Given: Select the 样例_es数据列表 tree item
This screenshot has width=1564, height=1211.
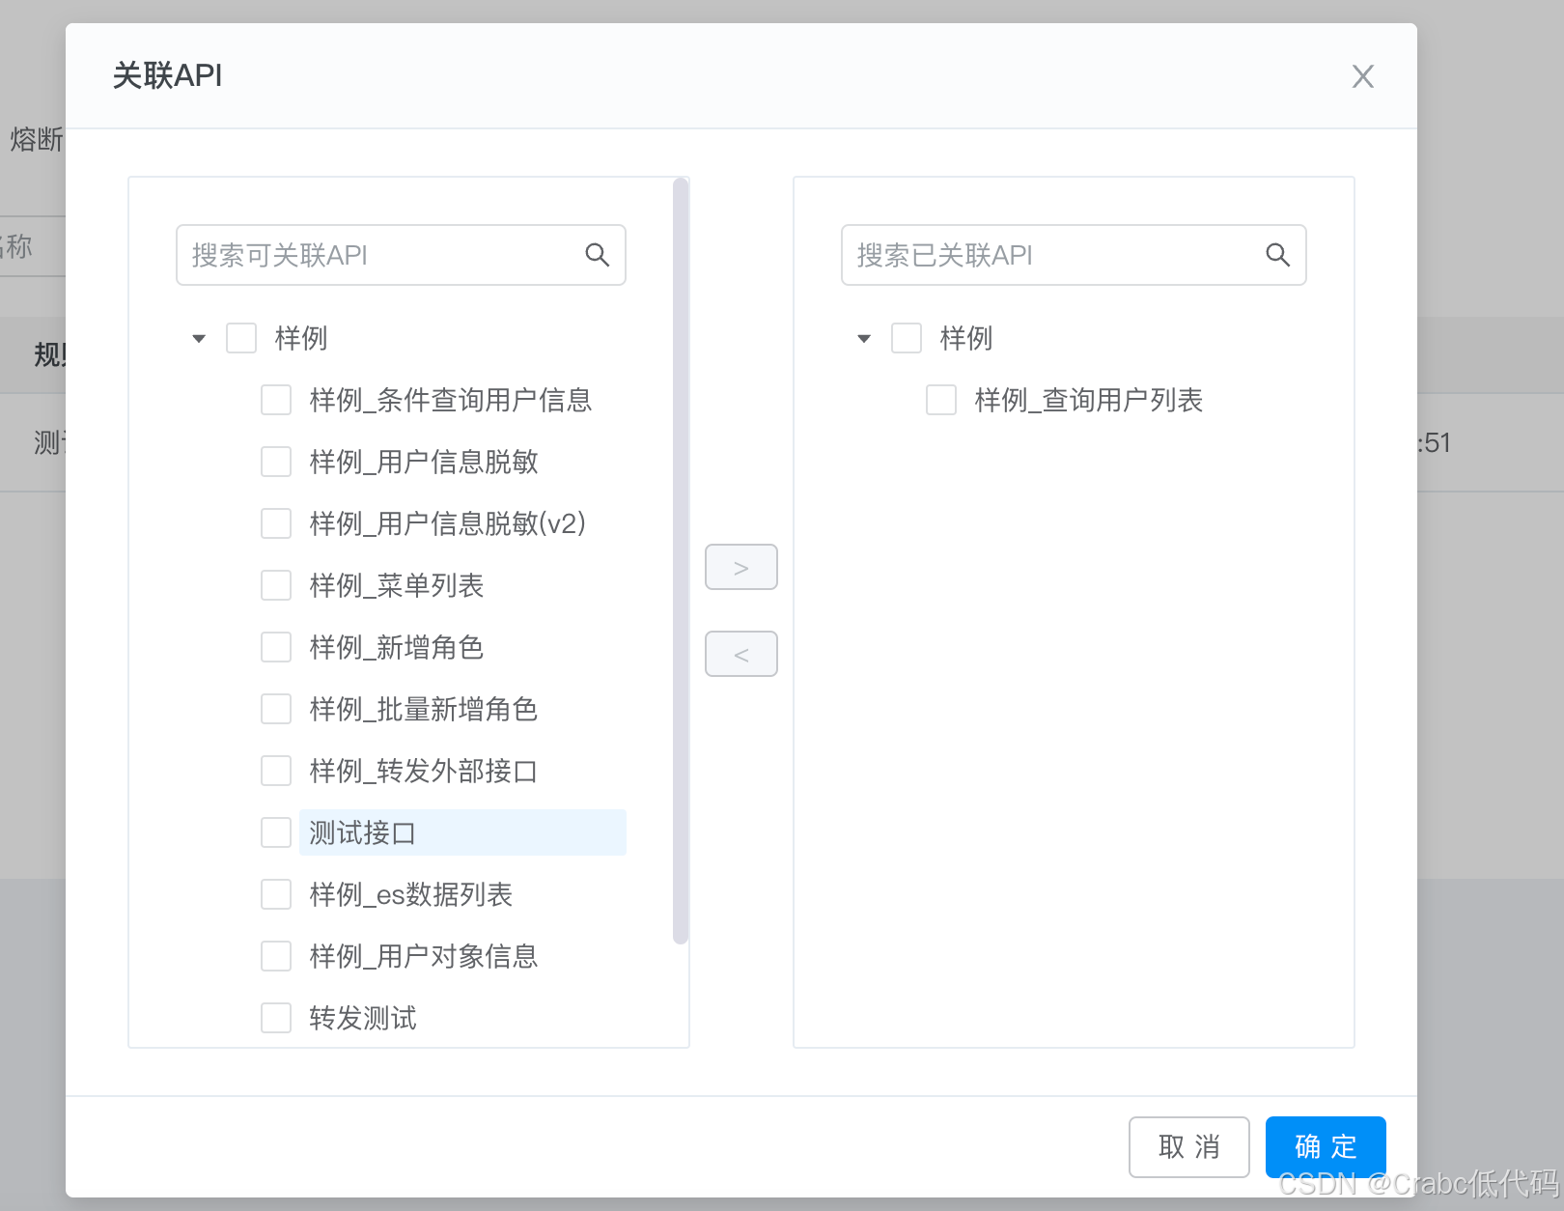Looking at the screenshot, I should coord(410,893).
